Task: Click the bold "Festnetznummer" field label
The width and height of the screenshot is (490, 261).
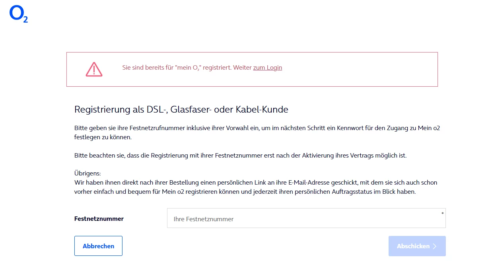Action: 99,218
